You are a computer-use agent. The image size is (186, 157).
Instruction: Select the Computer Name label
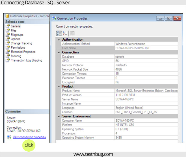pos(72,121)
